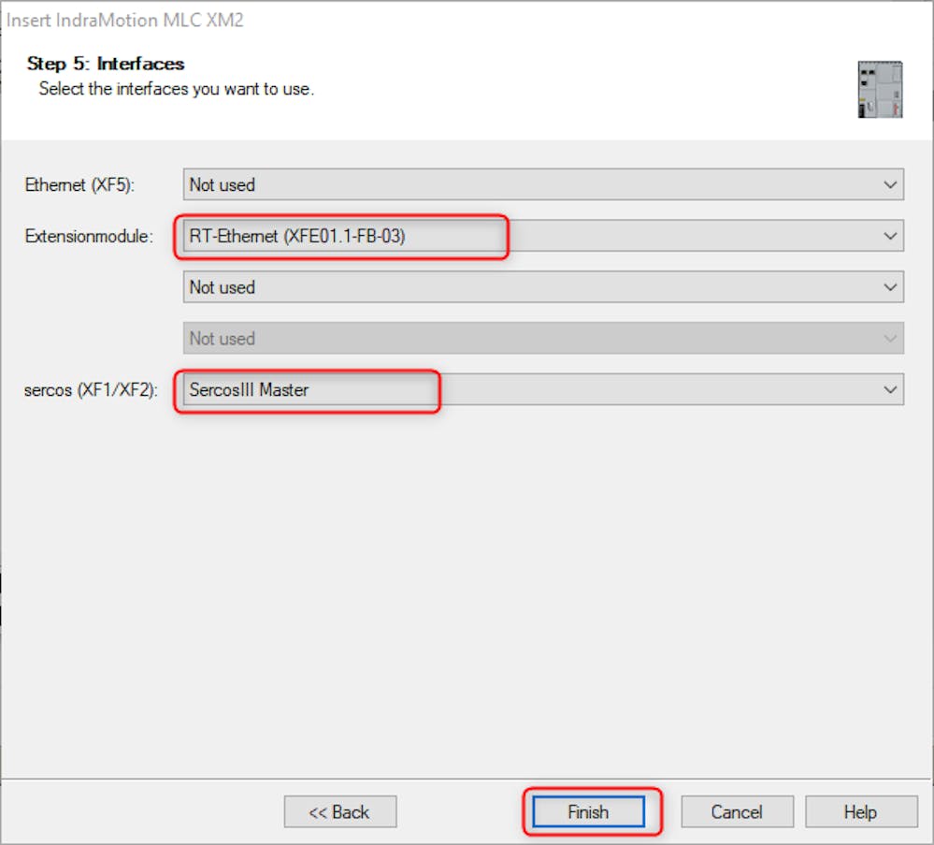934x845 pixels.
Task: Click the 'sercos (XF1/XF2):' label
Action: 91,390
